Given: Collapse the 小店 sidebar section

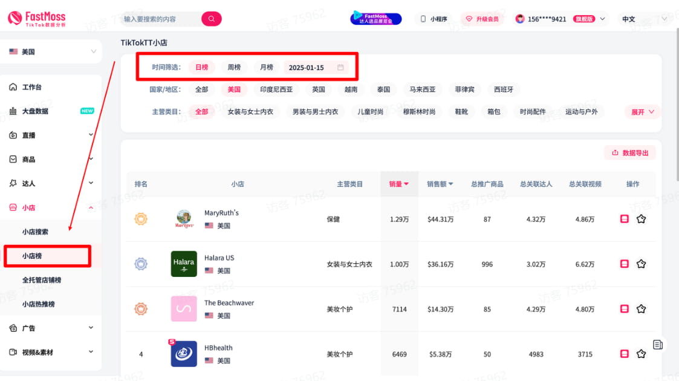Looking at the screenshot, I should (91, 207).
